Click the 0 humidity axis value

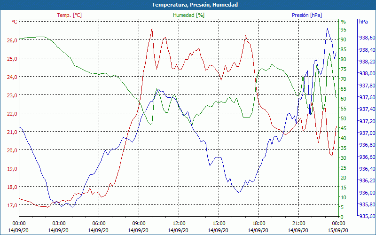pos(342,217)
